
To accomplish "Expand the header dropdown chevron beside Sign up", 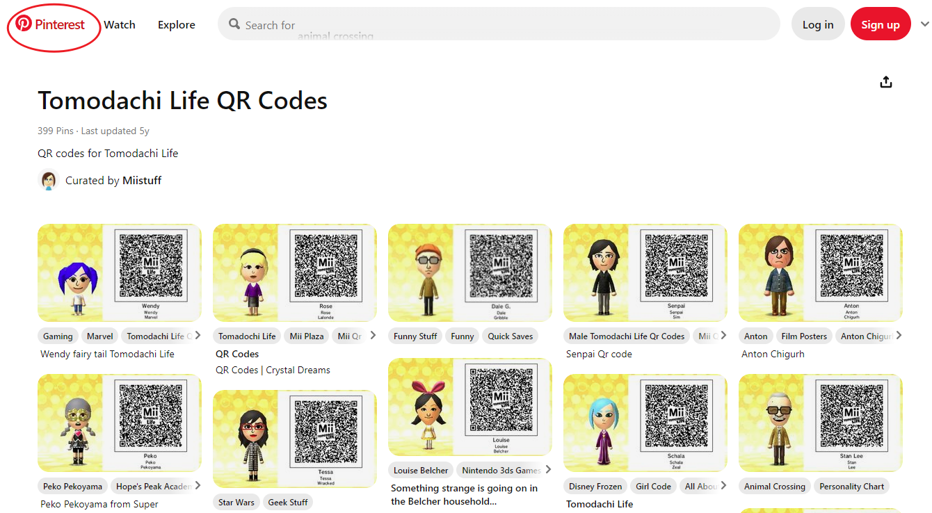I will click(924, 24).
